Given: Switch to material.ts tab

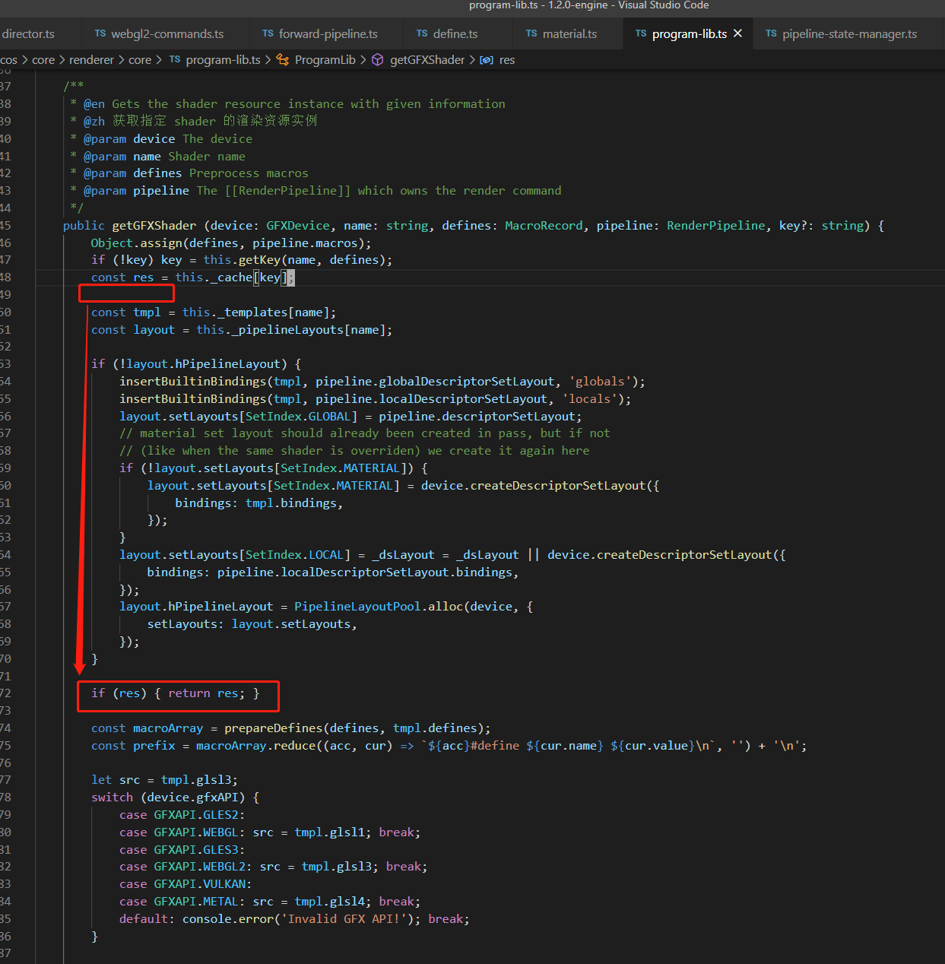Looking at the screenshot, I should pyautogui.click(x=569, y=34).
